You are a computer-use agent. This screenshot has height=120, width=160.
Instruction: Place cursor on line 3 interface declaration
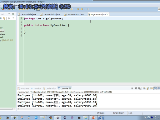pyautogui.click(x=47, y=25)
